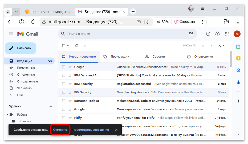Refresh the inbox message list
248x144 pixels.
(76, 46)
